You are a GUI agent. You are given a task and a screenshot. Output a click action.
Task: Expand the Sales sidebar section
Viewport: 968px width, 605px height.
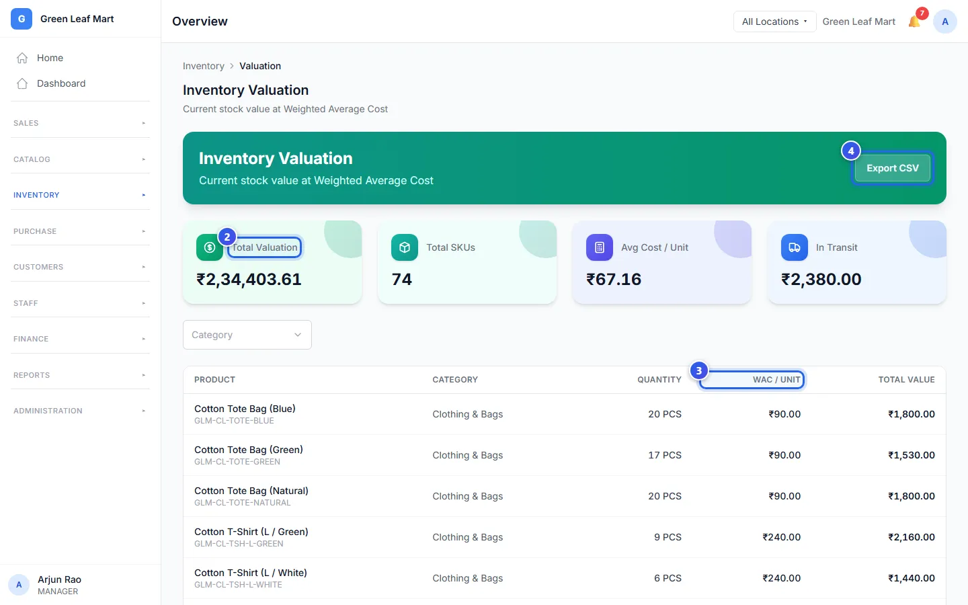tap(80, 123)
